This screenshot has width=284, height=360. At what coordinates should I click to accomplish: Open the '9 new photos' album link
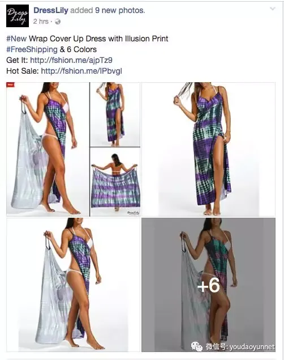pos(120,10)
